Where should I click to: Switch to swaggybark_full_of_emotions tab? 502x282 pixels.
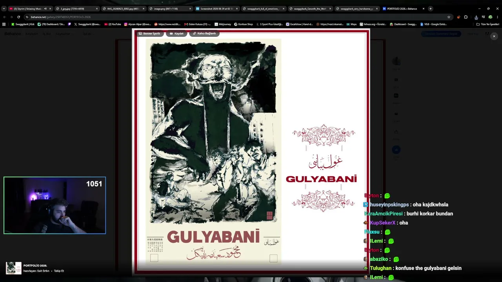point(263,9)
